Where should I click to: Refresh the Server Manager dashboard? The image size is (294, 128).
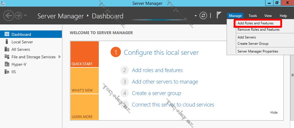(x=203, y=16)
